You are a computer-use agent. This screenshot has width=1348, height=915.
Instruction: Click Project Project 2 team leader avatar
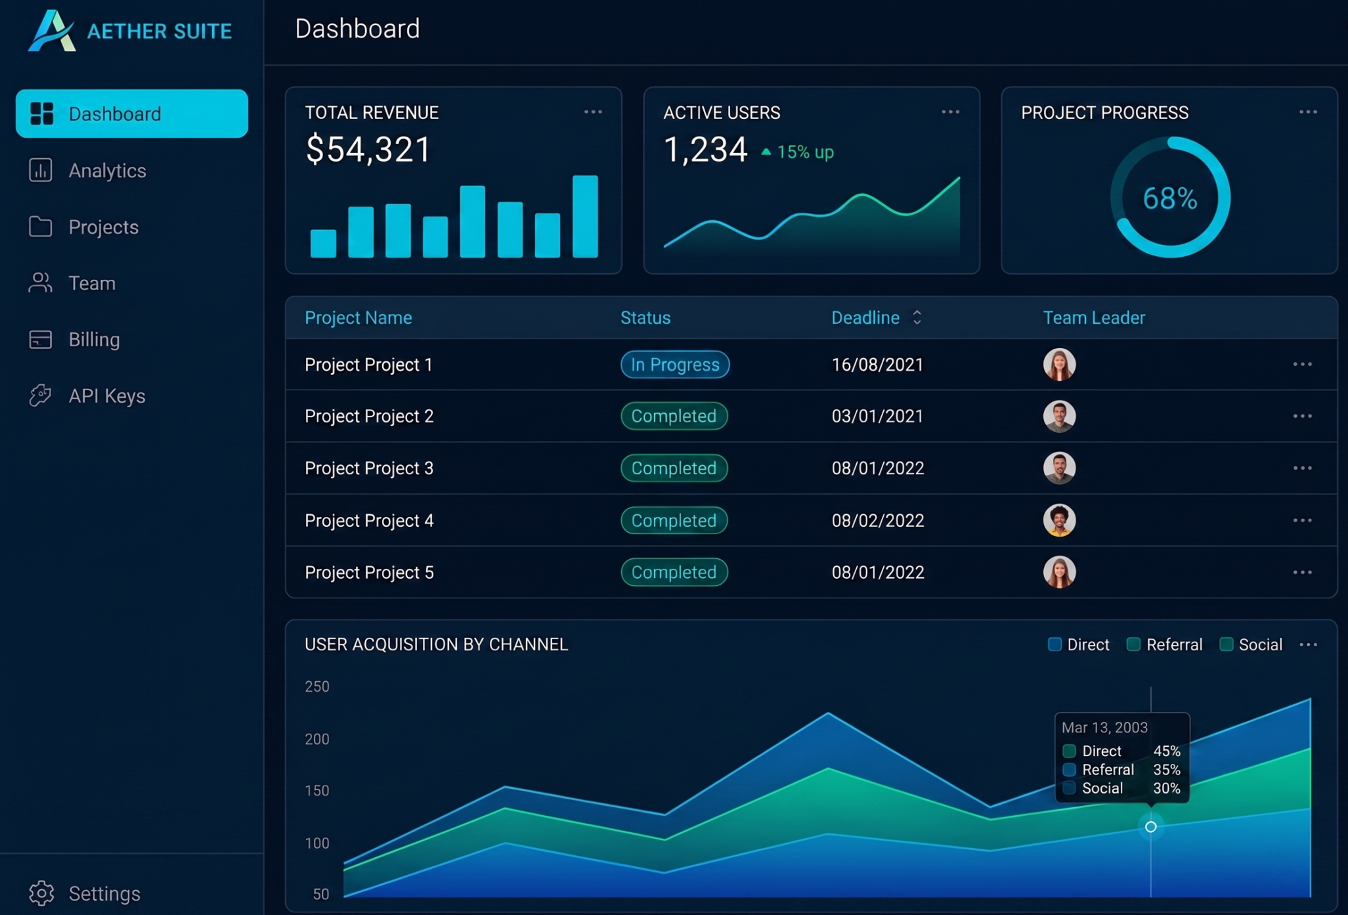click(1059, 416)
